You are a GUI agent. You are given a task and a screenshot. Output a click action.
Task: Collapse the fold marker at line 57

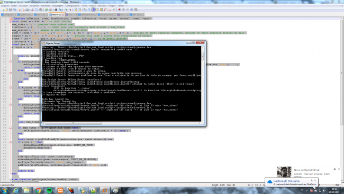tap(10, 180)
